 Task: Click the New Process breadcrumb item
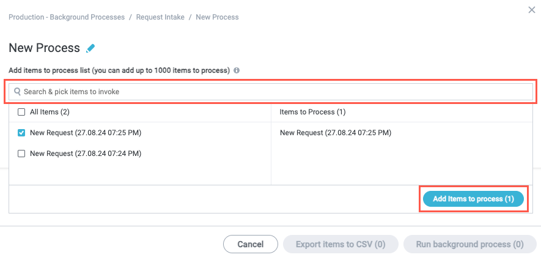pyautogui.click(x=217, y=17)
